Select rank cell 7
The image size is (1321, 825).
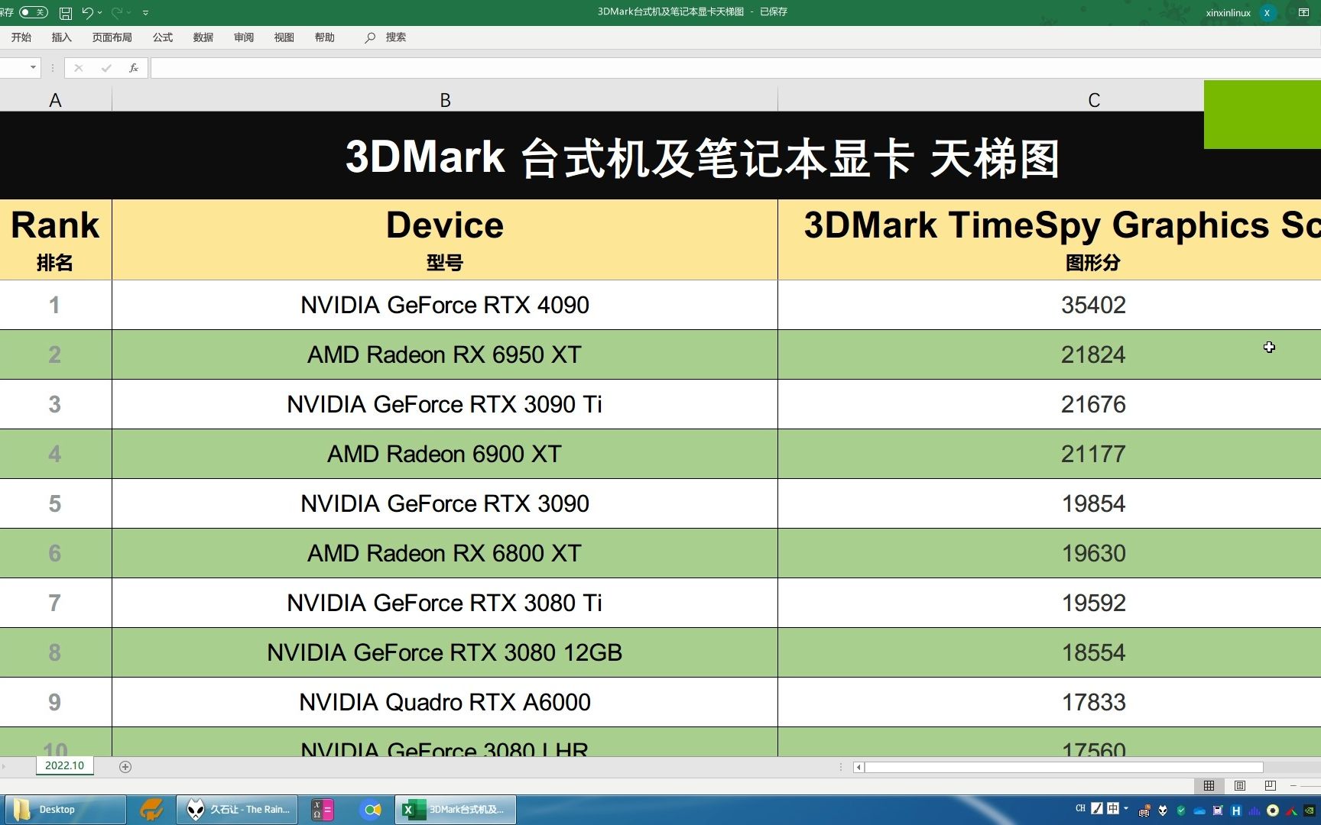pyautogui.click(x=55, y=603)
